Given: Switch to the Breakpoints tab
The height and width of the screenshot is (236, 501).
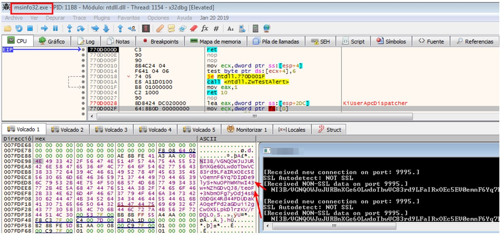Looking at the screenshot, I should click(160, 41).
